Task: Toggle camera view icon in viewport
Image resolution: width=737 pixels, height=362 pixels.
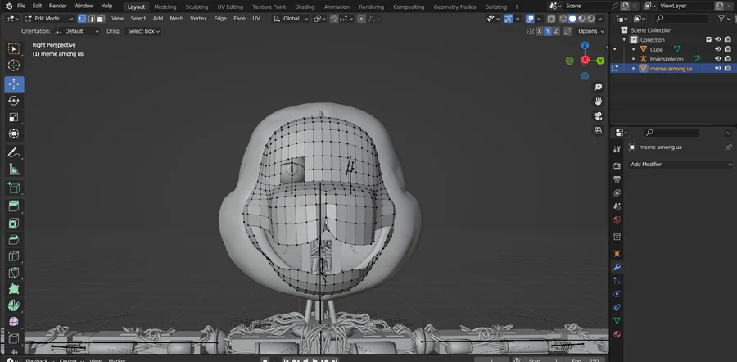Action: tap(598, 116)
